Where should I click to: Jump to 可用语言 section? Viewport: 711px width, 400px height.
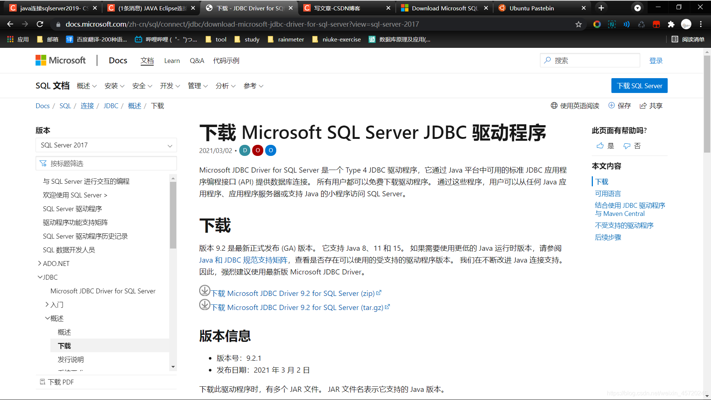608,194
